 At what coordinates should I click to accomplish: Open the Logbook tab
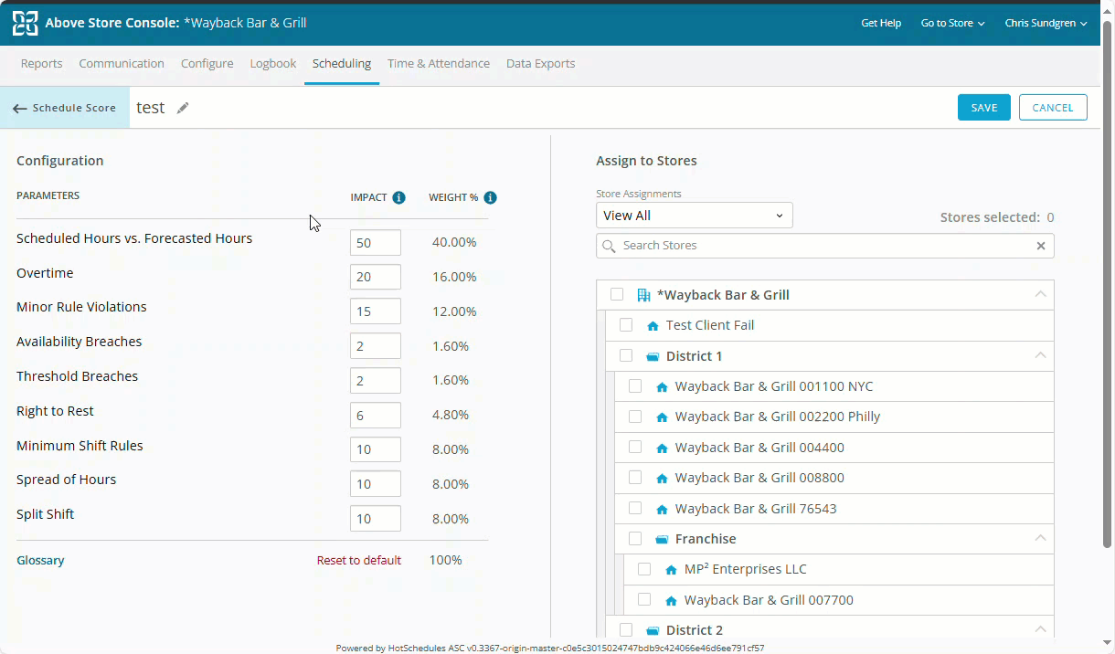273,64
